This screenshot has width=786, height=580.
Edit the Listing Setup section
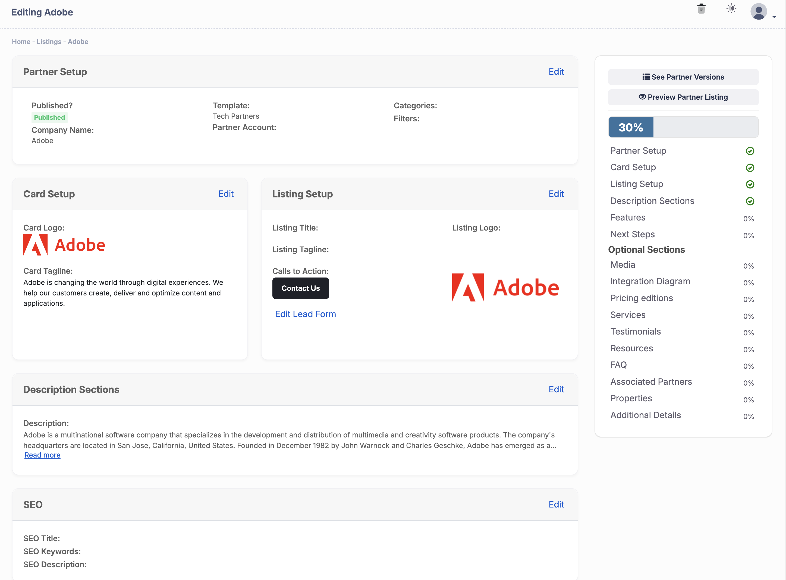point(556,194)
